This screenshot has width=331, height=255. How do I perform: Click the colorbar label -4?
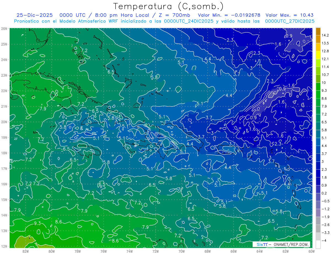324,240
